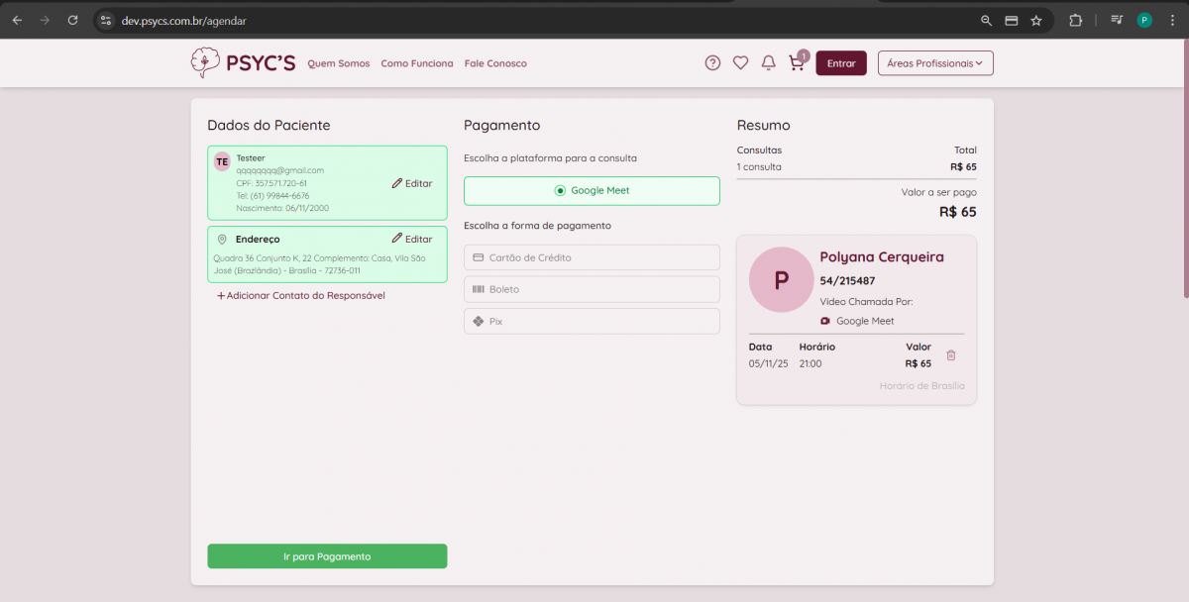Viewport: 1189px width, 602px height.
Task: Click the Entrar login button
Action: pos(840,63)
